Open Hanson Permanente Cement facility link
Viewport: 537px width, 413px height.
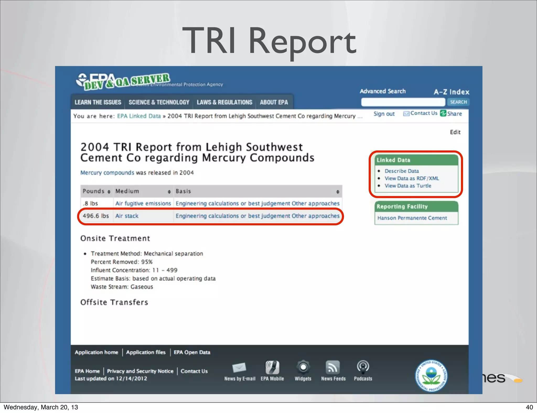pyautogui.click(x=412, y=218)
